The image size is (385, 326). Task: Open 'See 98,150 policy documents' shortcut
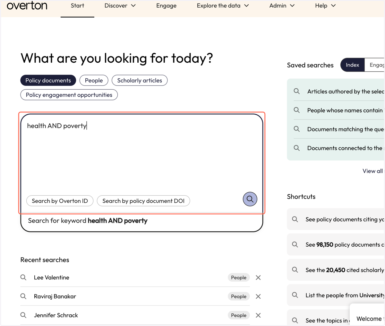(336, 244)
